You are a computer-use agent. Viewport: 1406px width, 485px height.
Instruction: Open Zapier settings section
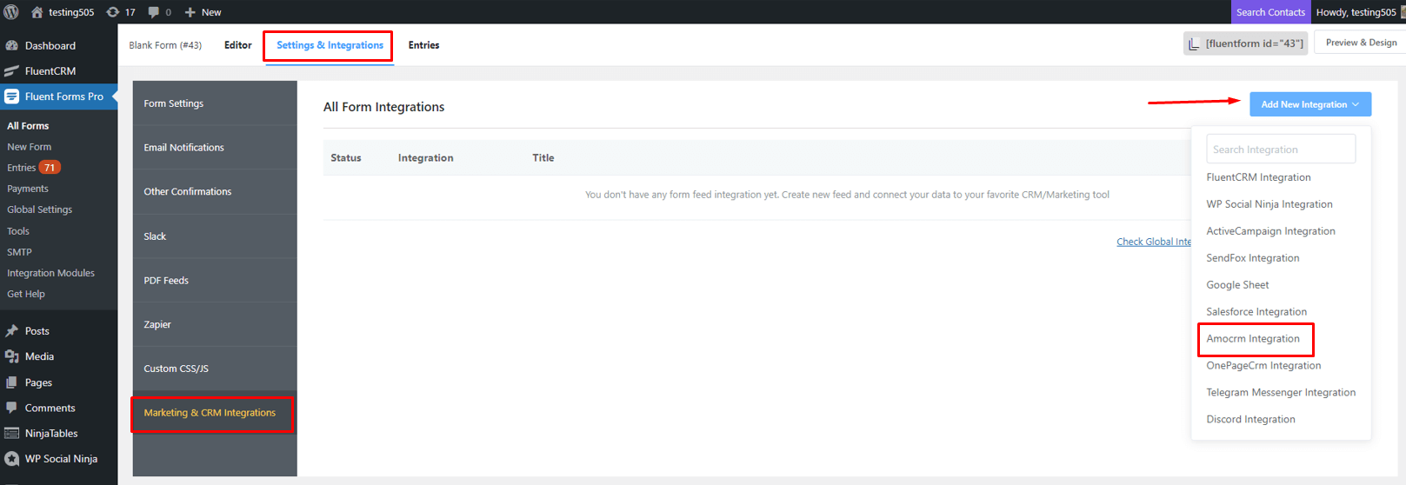tap(215, 325)
